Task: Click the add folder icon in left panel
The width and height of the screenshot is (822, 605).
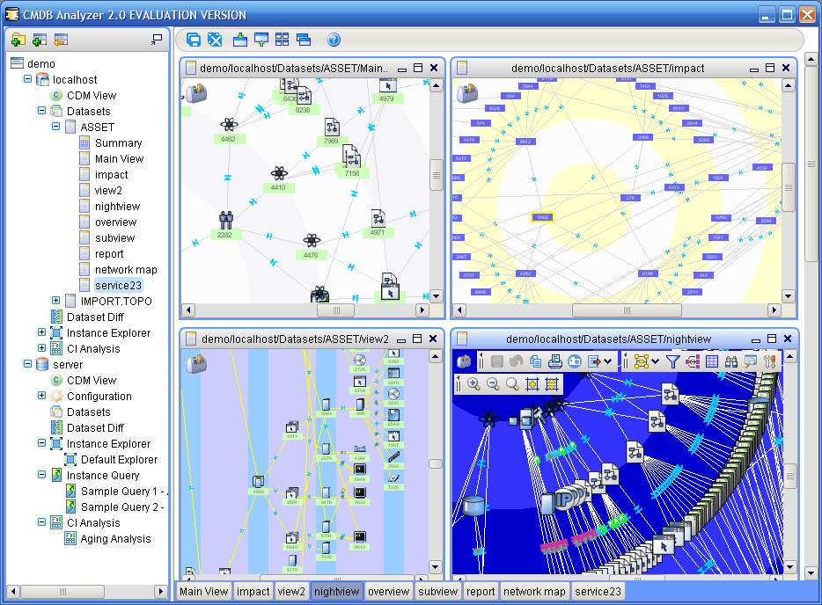Action: coord(18,40)
